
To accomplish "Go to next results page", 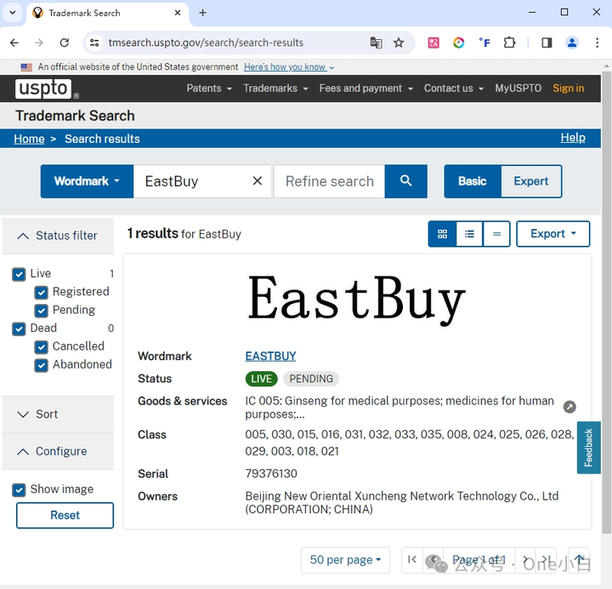I will (x=525, y=560).
